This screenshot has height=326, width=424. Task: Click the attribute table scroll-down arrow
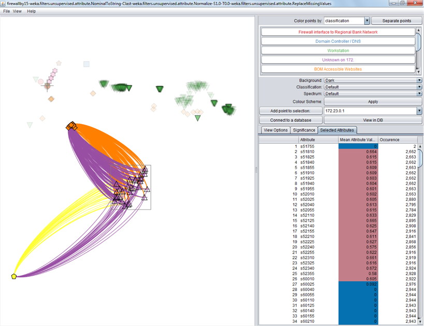click(x=420, y=321)
